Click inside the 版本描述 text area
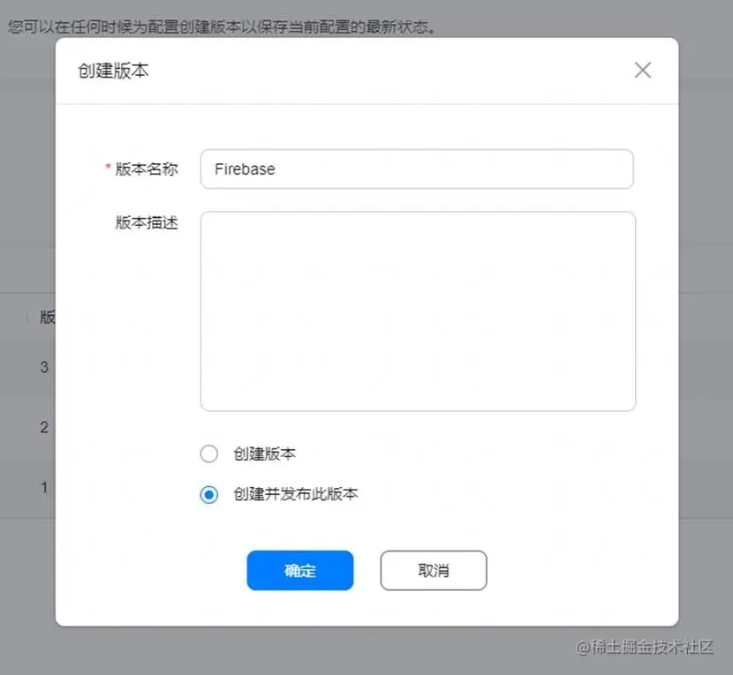The image size is (733, 675). coord(418,311)
